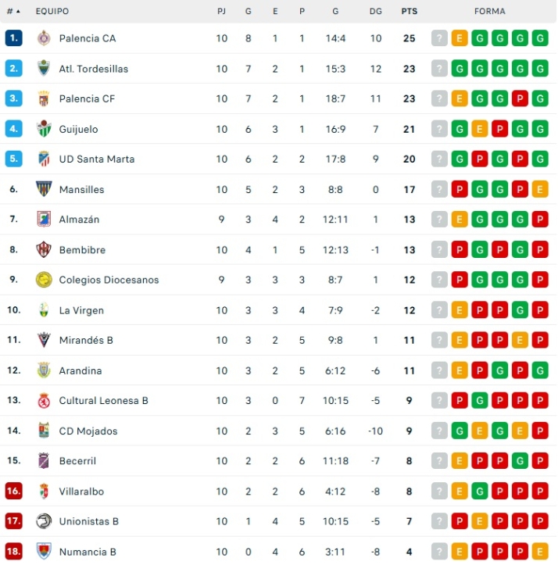The image size is (558, 565).
Task: Sort table by the # position column
Action: [x=13, y=12]
